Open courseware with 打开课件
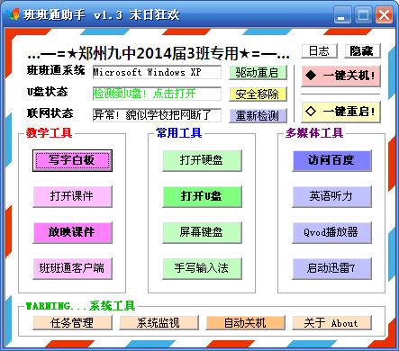The width and height of the screenshot is (399, 351). [72, 196]
